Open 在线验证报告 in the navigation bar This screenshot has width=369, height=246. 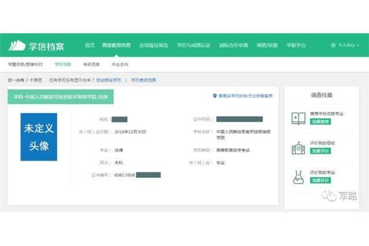[154, 45]
